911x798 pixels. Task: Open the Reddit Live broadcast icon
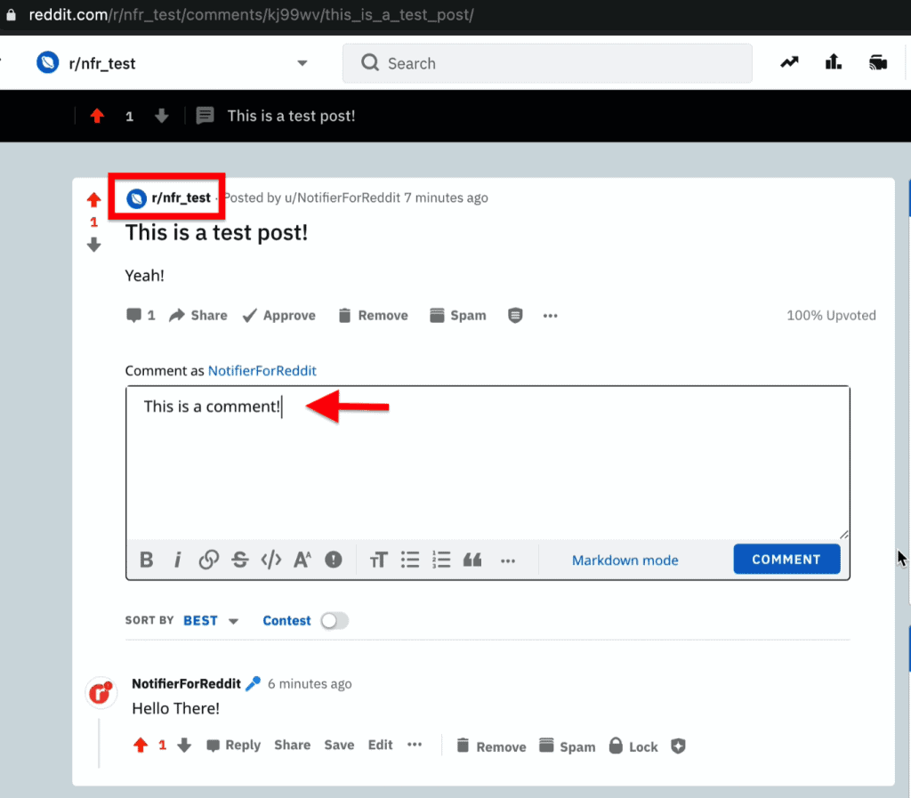tap(878, 62)
